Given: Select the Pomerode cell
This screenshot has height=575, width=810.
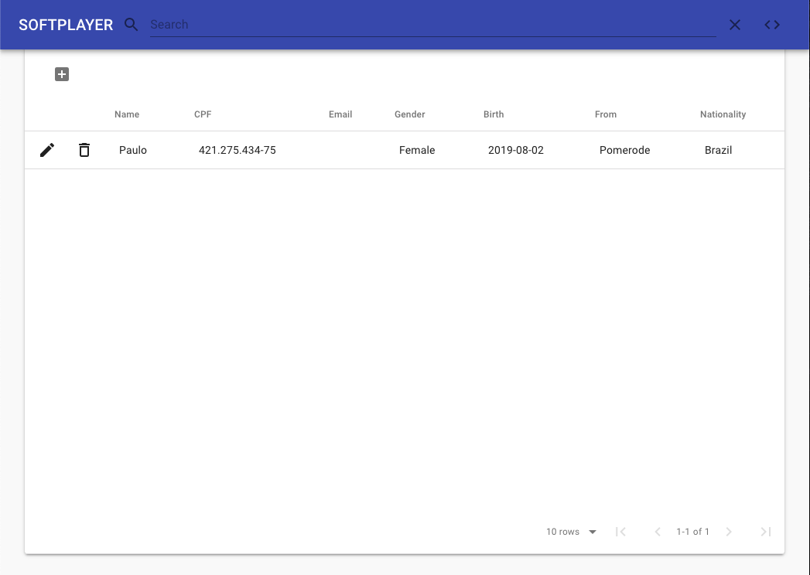Looking at the screenshot, I should point(624,150).
